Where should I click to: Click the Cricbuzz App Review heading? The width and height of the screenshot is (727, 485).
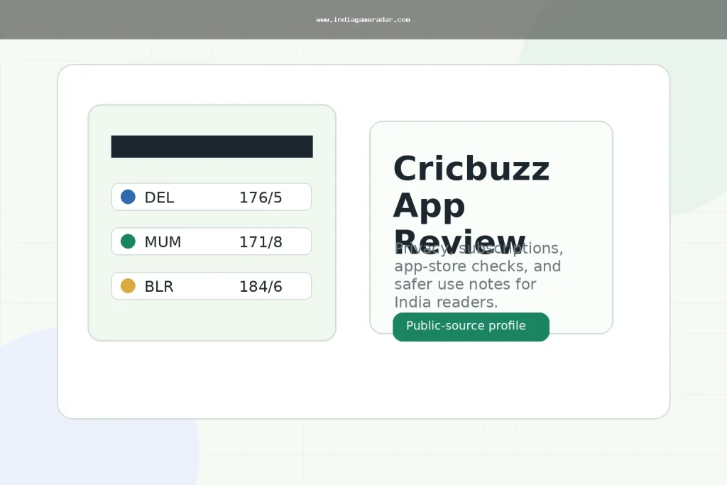click(x=471, y=205)
